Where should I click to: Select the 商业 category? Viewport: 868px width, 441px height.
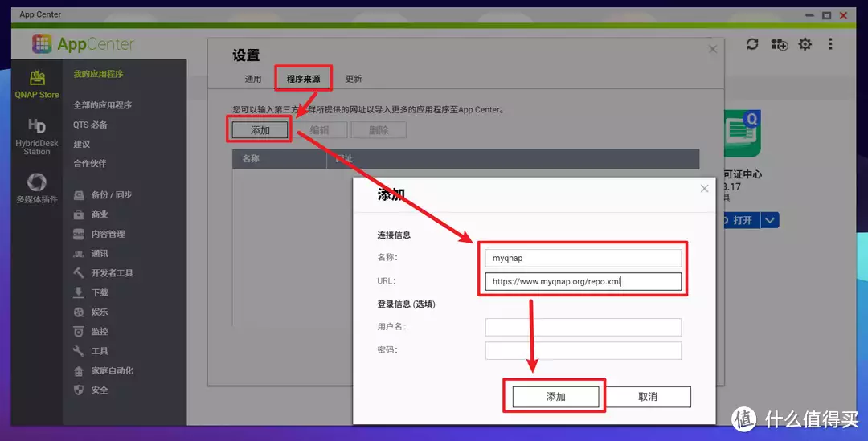[91, 214]
